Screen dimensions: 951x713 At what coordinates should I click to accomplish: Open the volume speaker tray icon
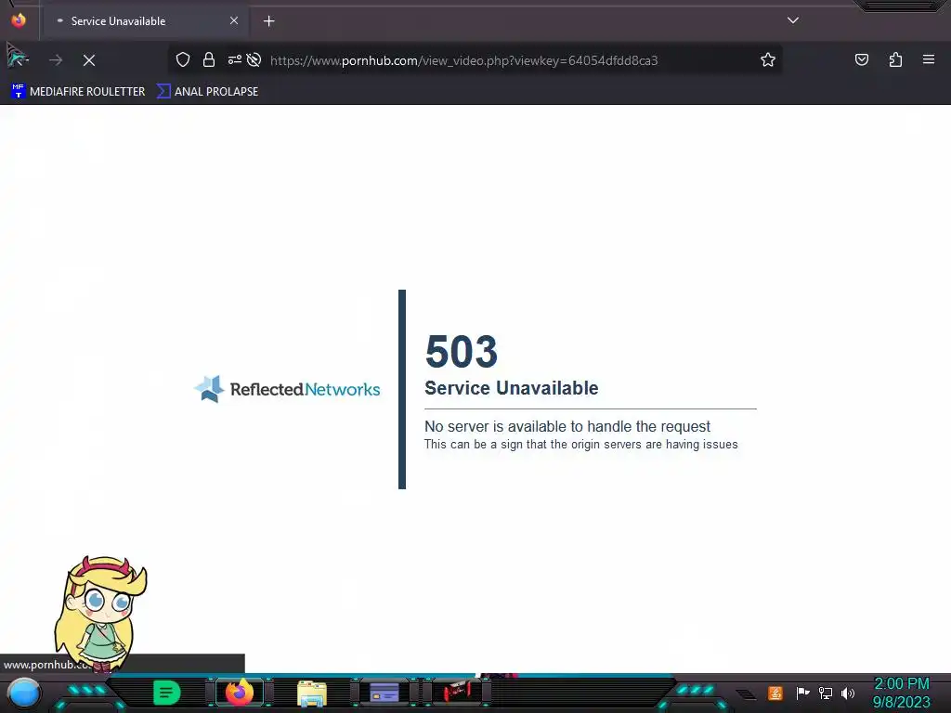(848, 693)
